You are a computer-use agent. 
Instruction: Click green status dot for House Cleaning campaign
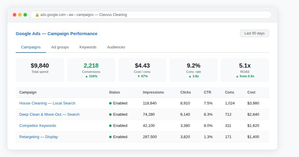click(110, 103)
